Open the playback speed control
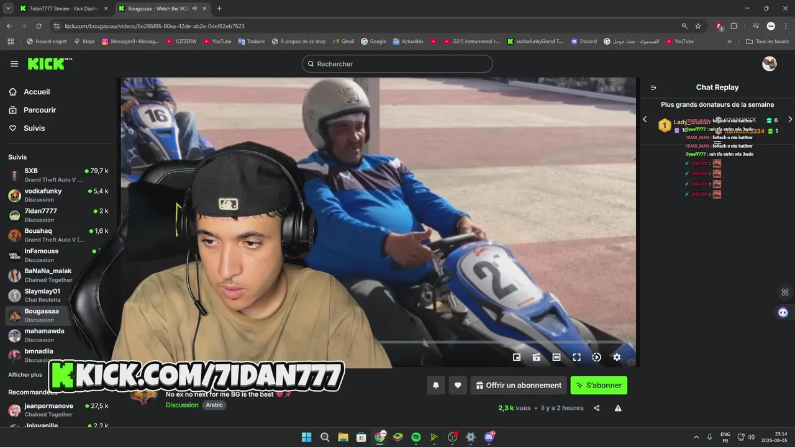The image size is (795, 447). [596, 357]
